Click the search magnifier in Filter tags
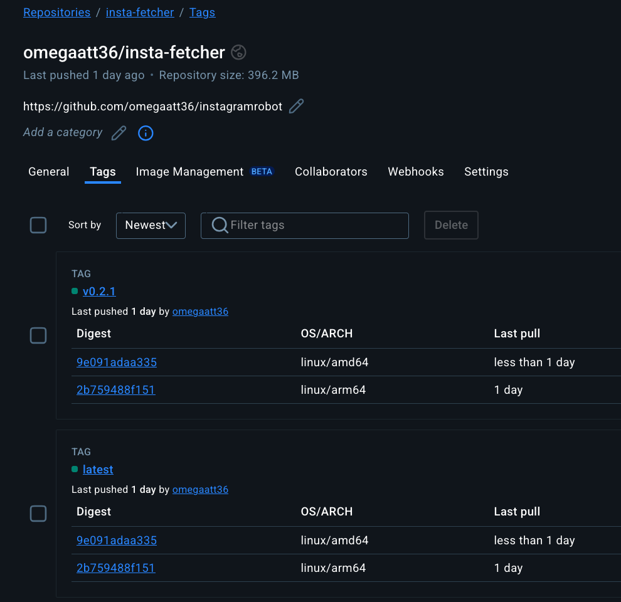The image size is (621, 602). [x=220, y=225]
